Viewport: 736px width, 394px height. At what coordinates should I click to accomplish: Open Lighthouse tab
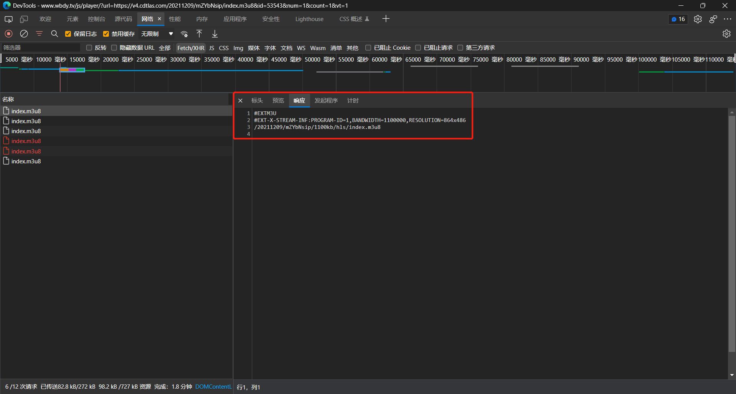(309, 19)
